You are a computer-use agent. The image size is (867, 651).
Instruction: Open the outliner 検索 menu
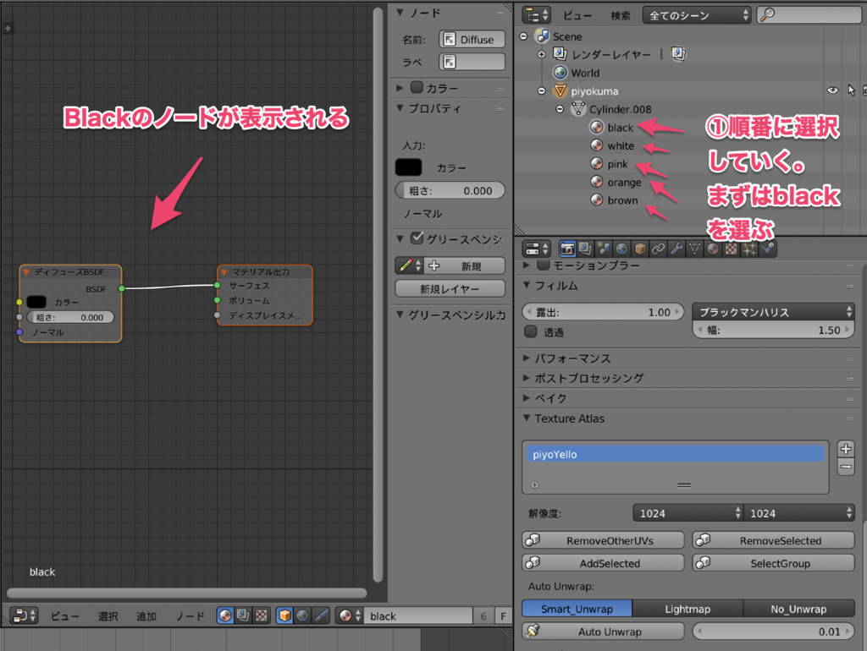coord(621,15)
